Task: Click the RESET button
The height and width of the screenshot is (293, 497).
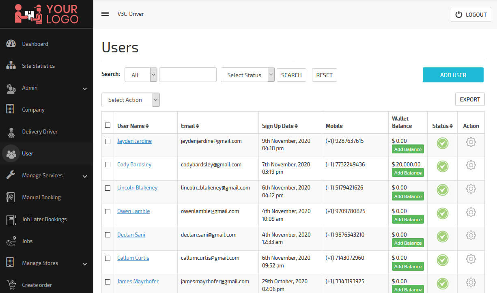Action: coord(324,75)
